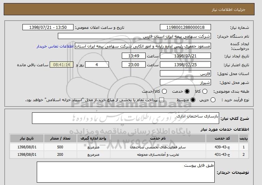Click the remaining days field showing 4
This screenshot has height=185, width=262.
pyautogui.click(x=97, y=65)
